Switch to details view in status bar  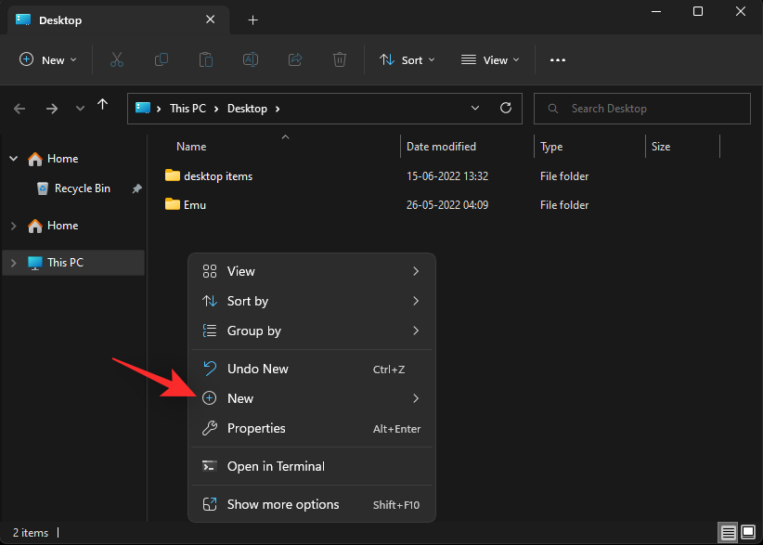pos(730,532)
